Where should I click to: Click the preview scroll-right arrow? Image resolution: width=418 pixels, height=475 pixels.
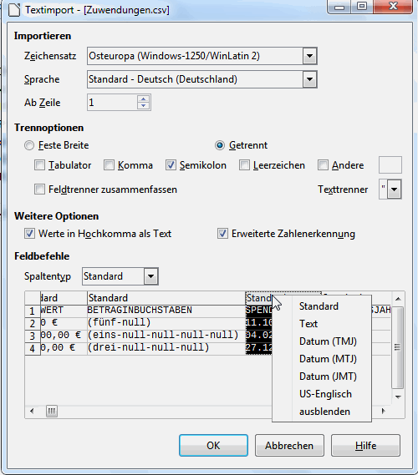click(383, 411)
